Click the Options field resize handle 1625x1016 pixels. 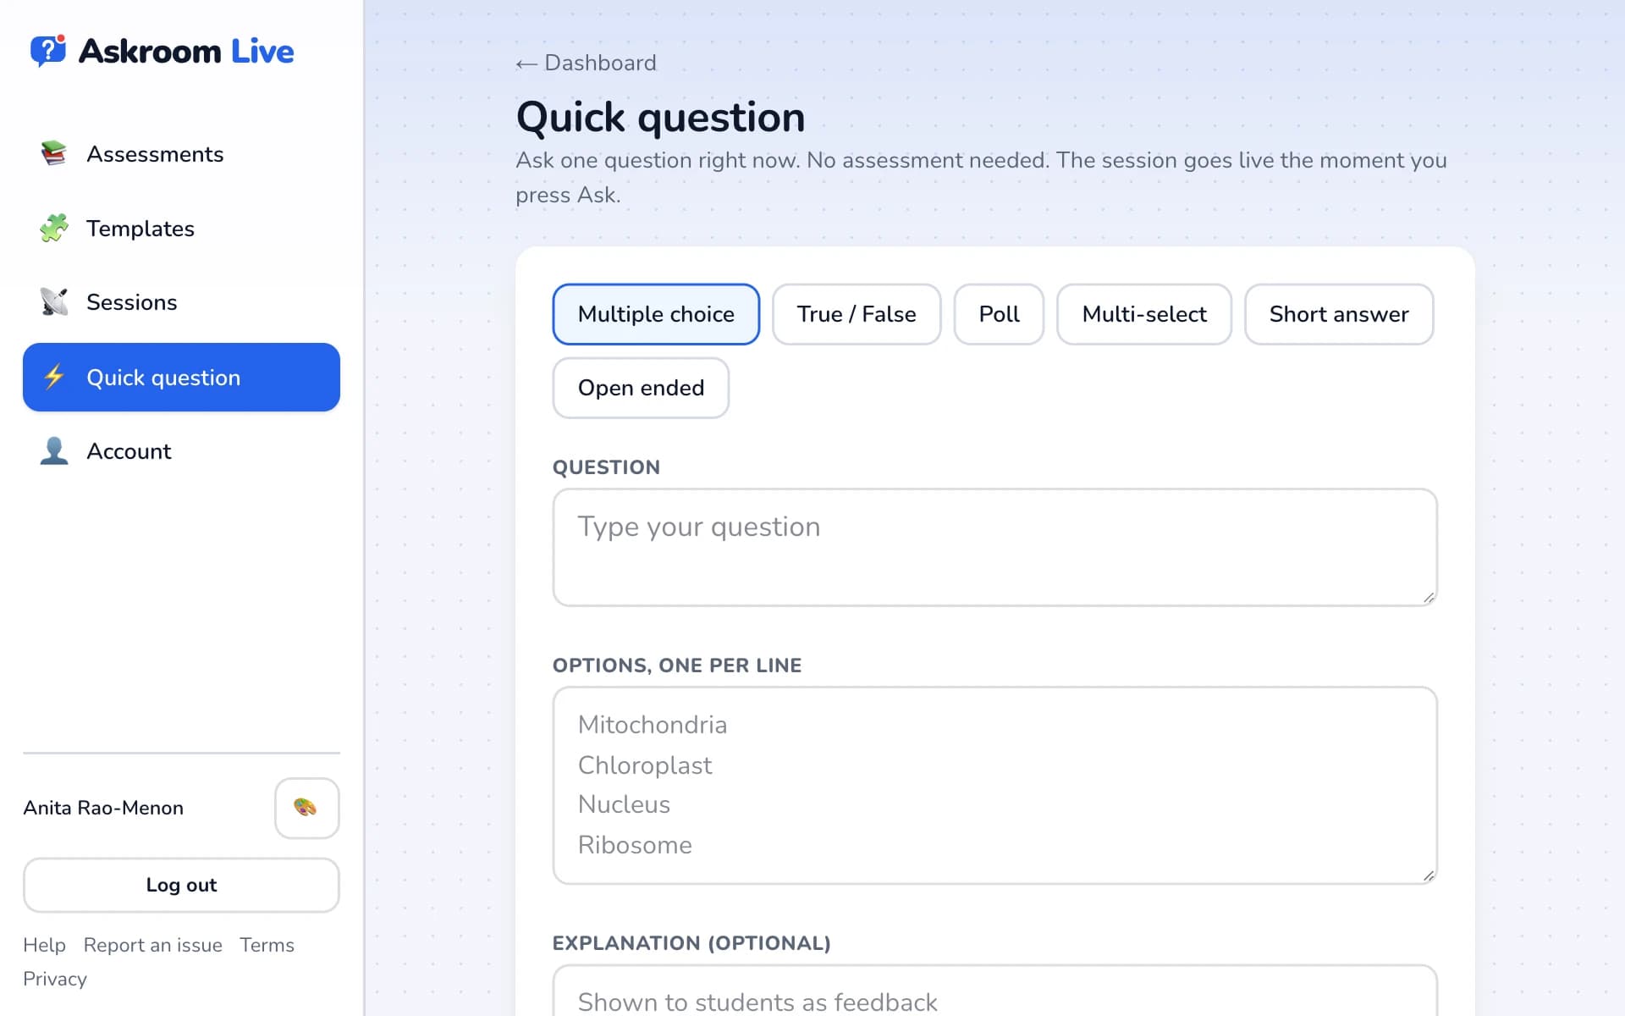click(x=1429, y=876)
